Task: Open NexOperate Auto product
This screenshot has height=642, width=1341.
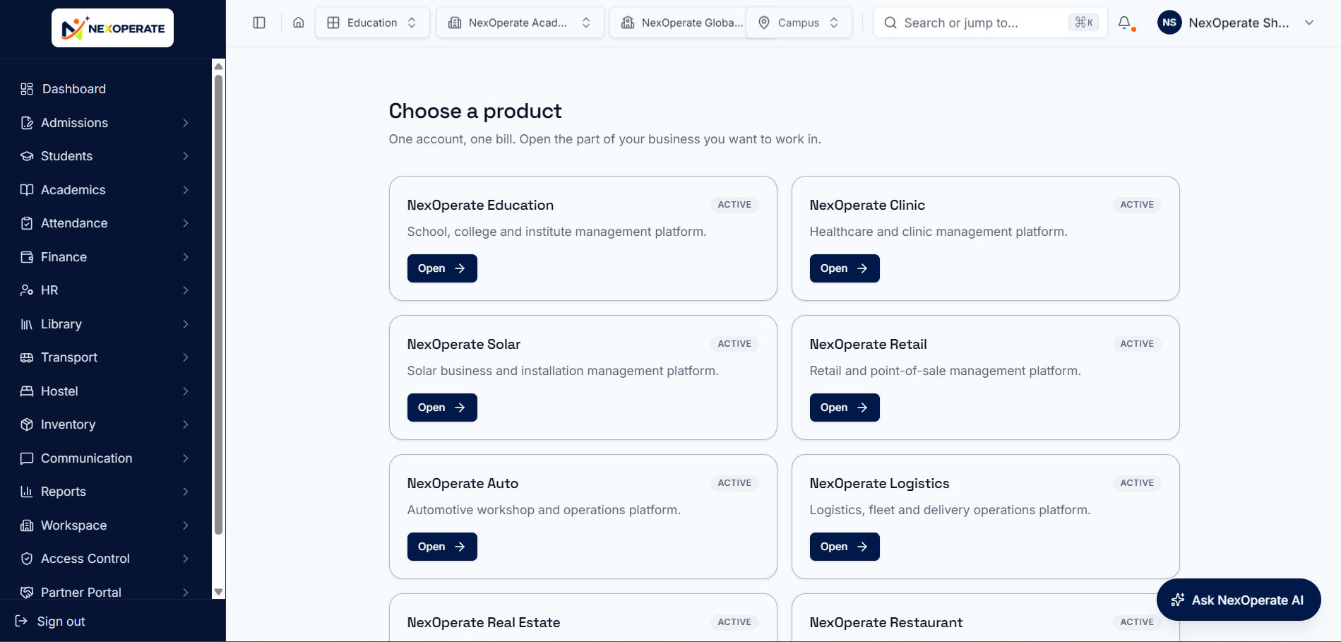Action: 442,547
